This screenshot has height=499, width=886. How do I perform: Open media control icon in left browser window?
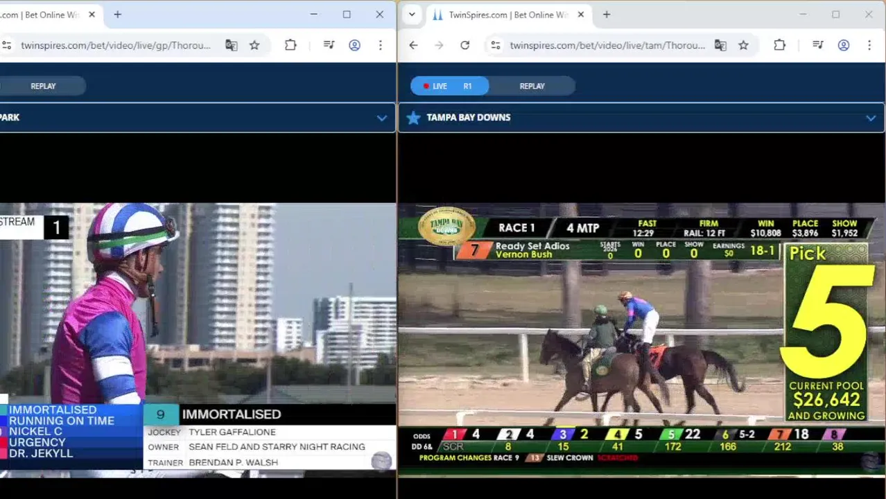tap(329, 45)
